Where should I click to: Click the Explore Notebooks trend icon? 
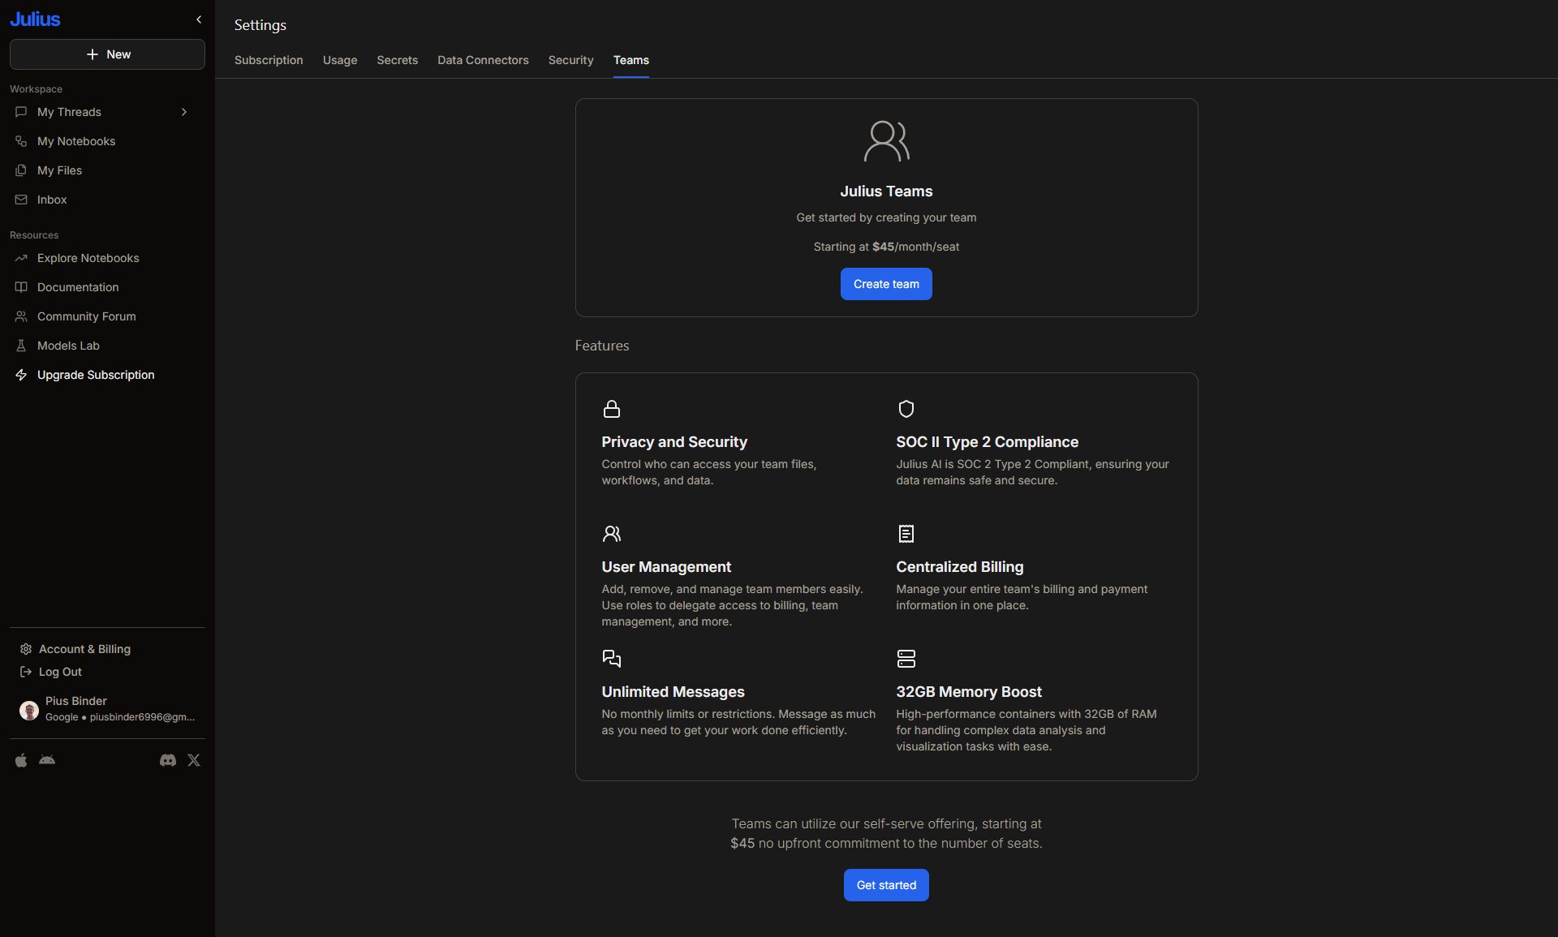(x=21, y=258)
